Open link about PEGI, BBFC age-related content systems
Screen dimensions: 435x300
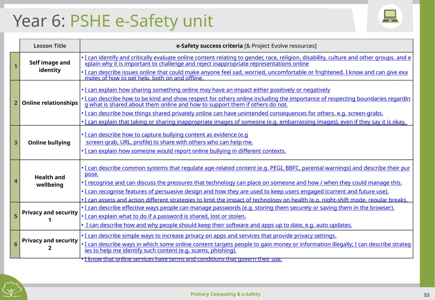[x=247, y=171]
